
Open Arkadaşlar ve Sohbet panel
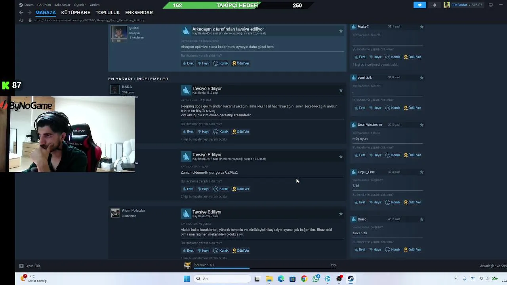pyautogui.click(x=493, y=266)
